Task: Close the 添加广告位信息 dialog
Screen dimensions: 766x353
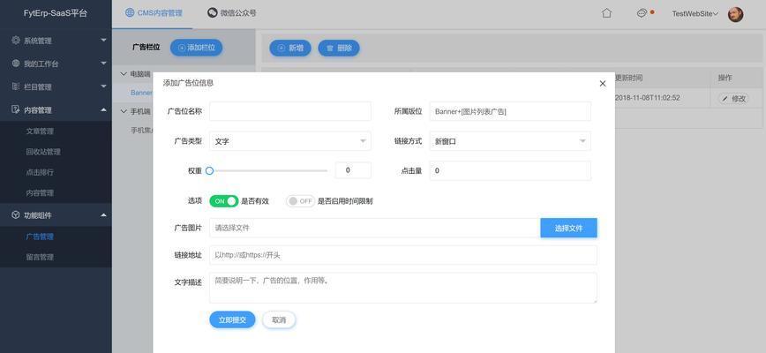Action: (x=603, y=84)
